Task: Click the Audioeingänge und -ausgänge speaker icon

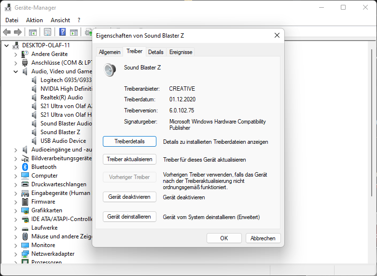Action: pyautogui.click(x=25, y=150)
